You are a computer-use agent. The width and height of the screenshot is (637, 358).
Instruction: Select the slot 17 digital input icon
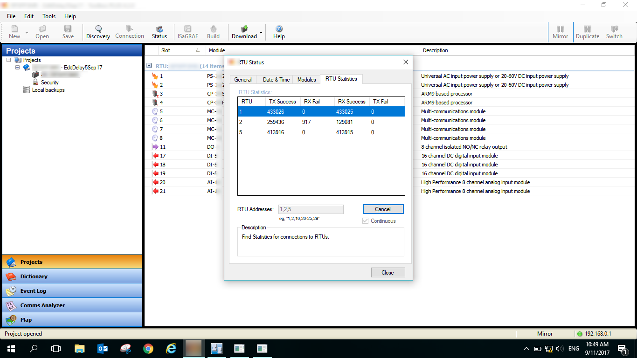pyautogui.click(x=155, y=156)
